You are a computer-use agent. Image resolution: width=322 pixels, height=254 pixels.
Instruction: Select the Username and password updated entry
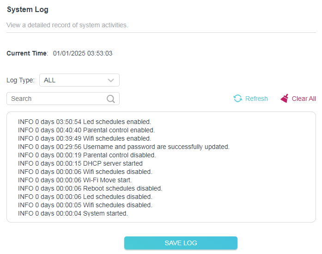tap(123, 147)
